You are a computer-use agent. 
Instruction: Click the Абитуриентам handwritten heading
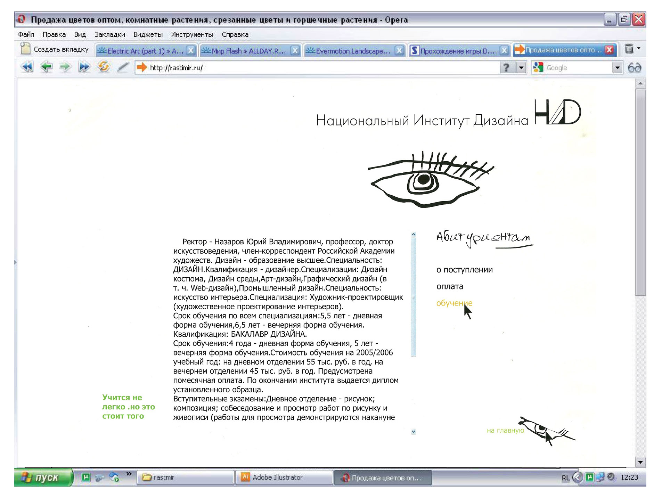click(484, 239)
